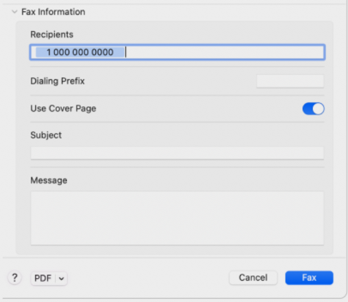Collapse the Fax Information disclosure chevron
The height and width of the screenshot is (302, 348).
tap(14, 11)
